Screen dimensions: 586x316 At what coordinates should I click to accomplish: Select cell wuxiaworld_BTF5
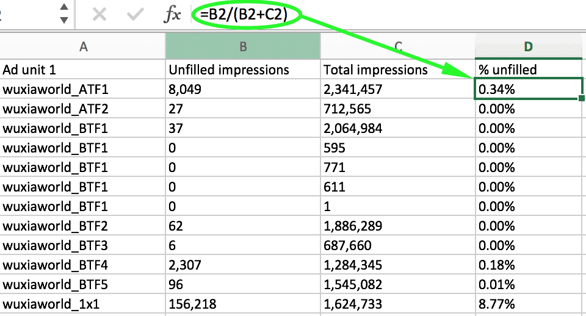(x=82, y=284)
